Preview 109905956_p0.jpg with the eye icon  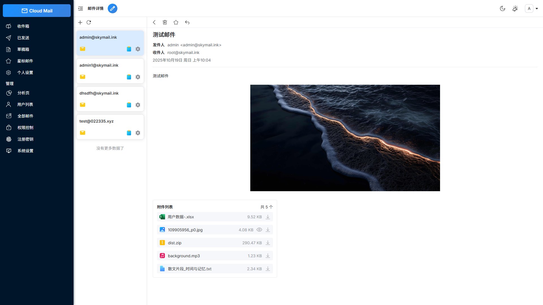tap(259, 230)
